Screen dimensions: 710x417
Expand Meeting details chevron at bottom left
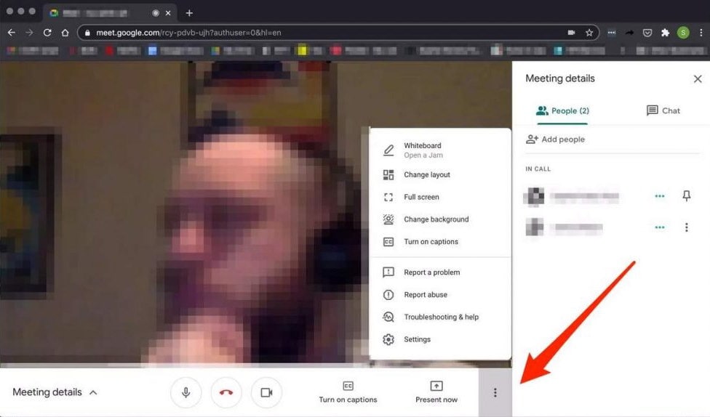coord(93,392)
